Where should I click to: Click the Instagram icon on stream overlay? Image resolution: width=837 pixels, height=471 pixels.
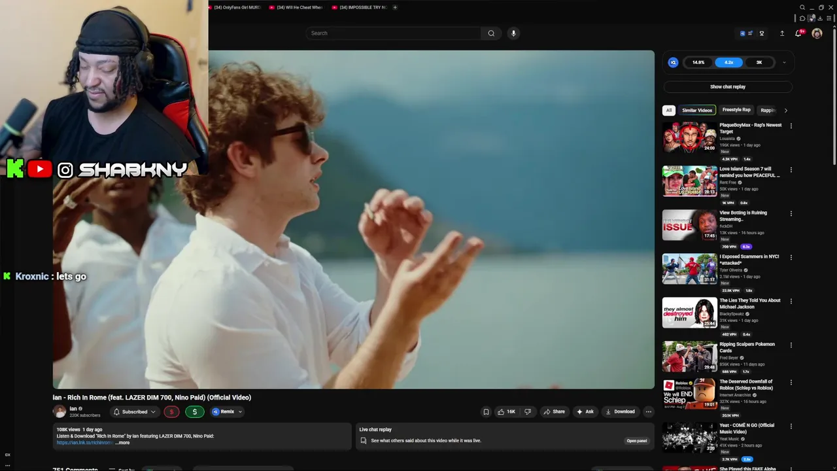[x=65, y=170]
